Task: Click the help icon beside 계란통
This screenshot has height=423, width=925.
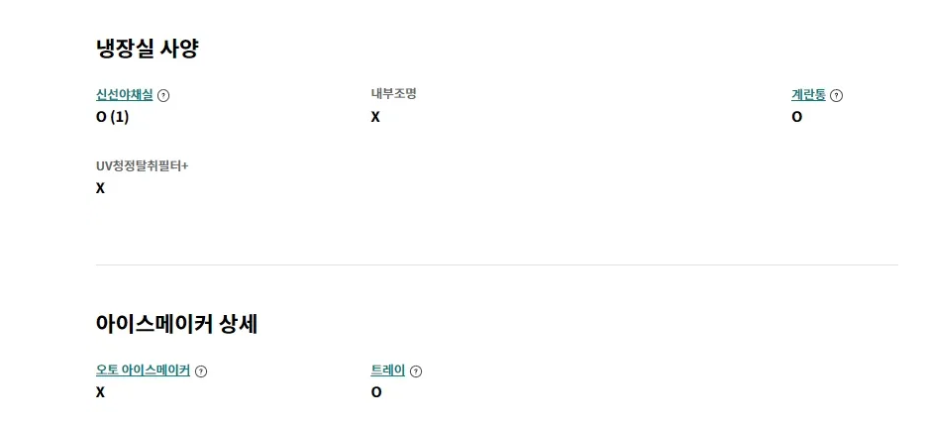Action: 836,96
